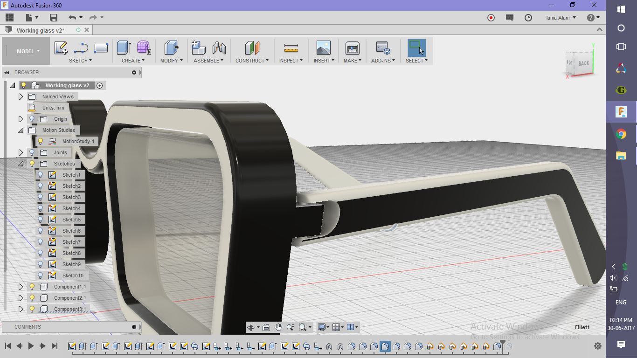Screen dimensions: 637x358
Task: Open Windows Start button
Action: (x=621, y=9)
